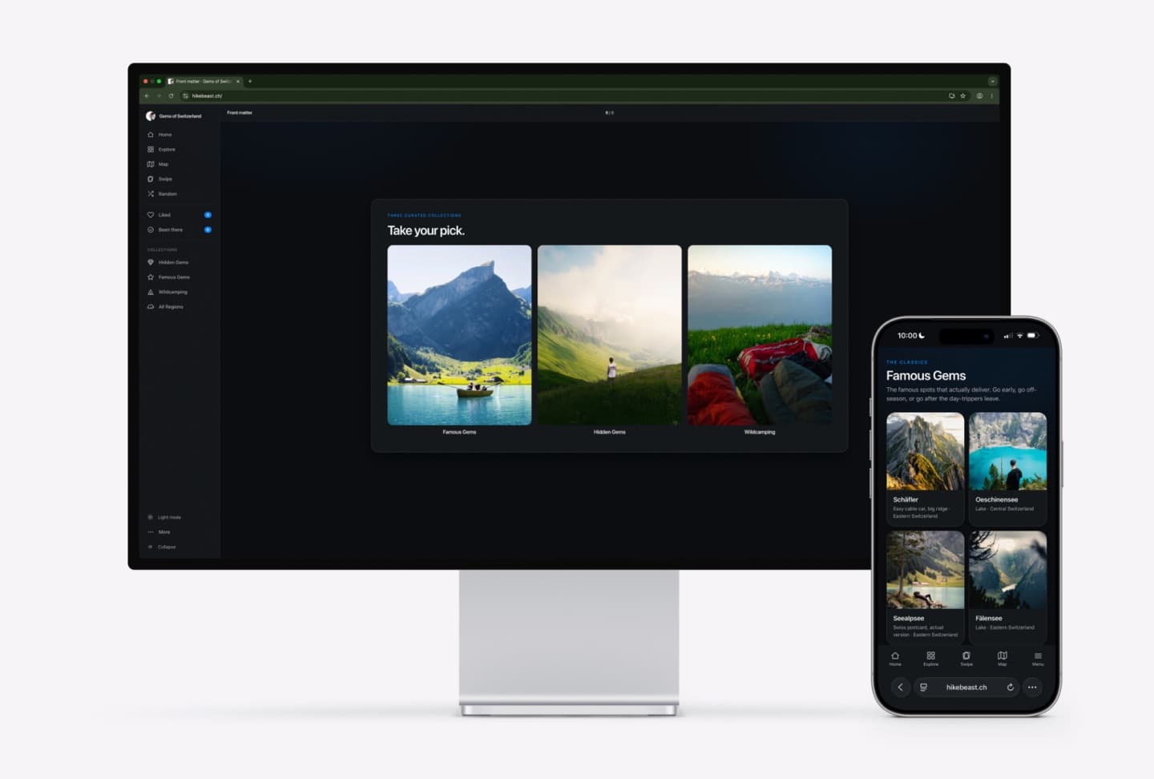Click the browser forward arrow on desktop

click(x=159, y=96)
